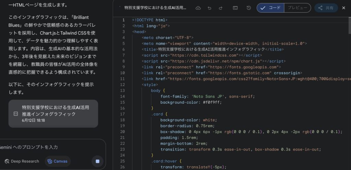The width and height of the screenshot is (351, 170).
Task: Click the code file icon on the card
Action: (16, 114)
